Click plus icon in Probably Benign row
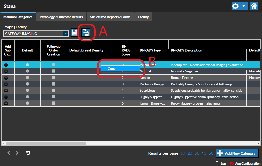This screenshot has height=166, width=262. [6, 84]
